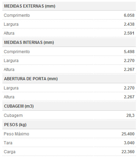Click internal Largura value 2.270

(x=129, y=61)
